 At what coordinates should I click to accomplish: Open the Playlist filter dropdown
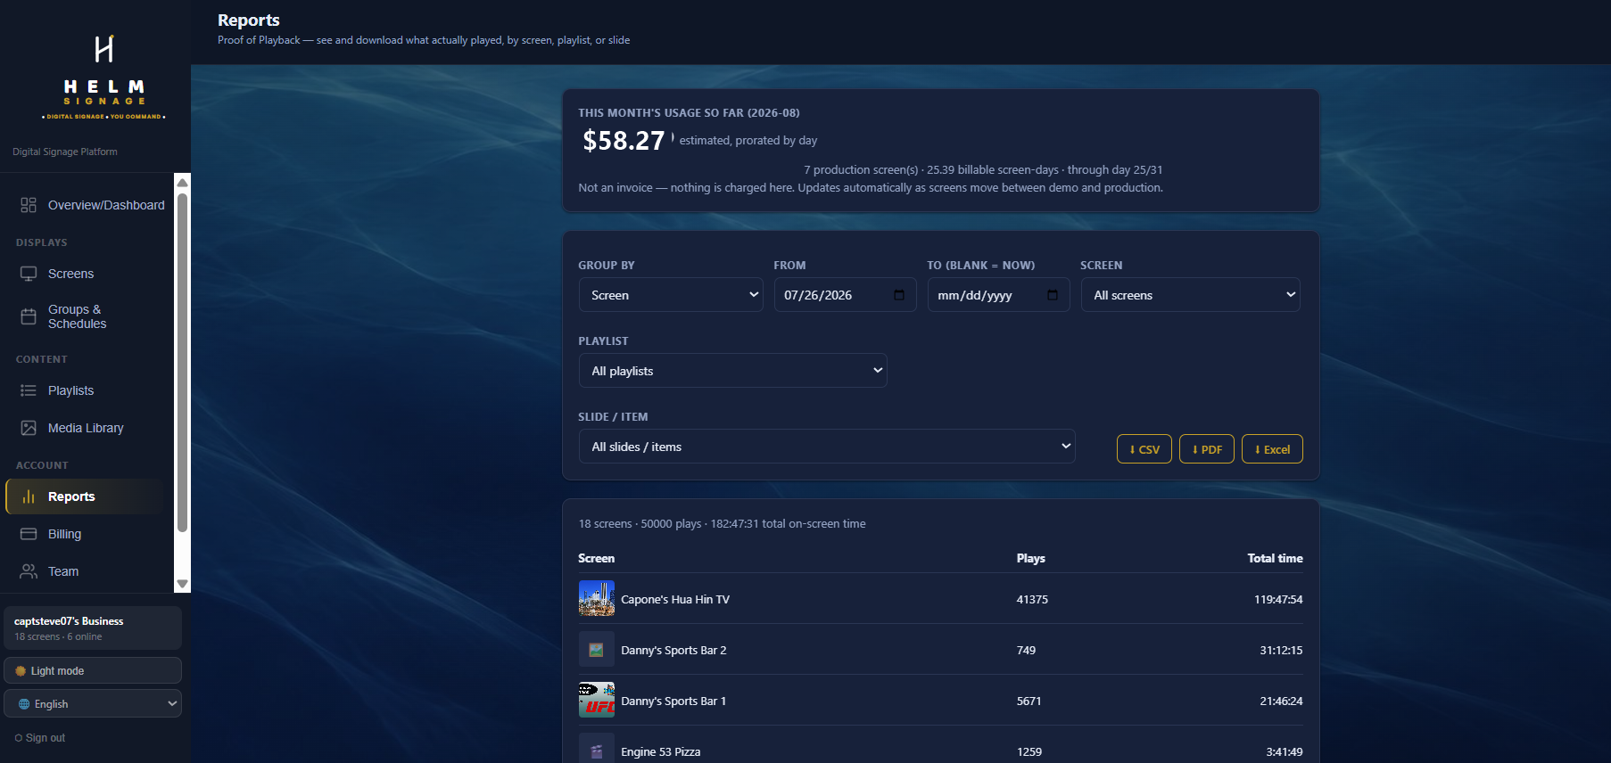tap(732, 371)
